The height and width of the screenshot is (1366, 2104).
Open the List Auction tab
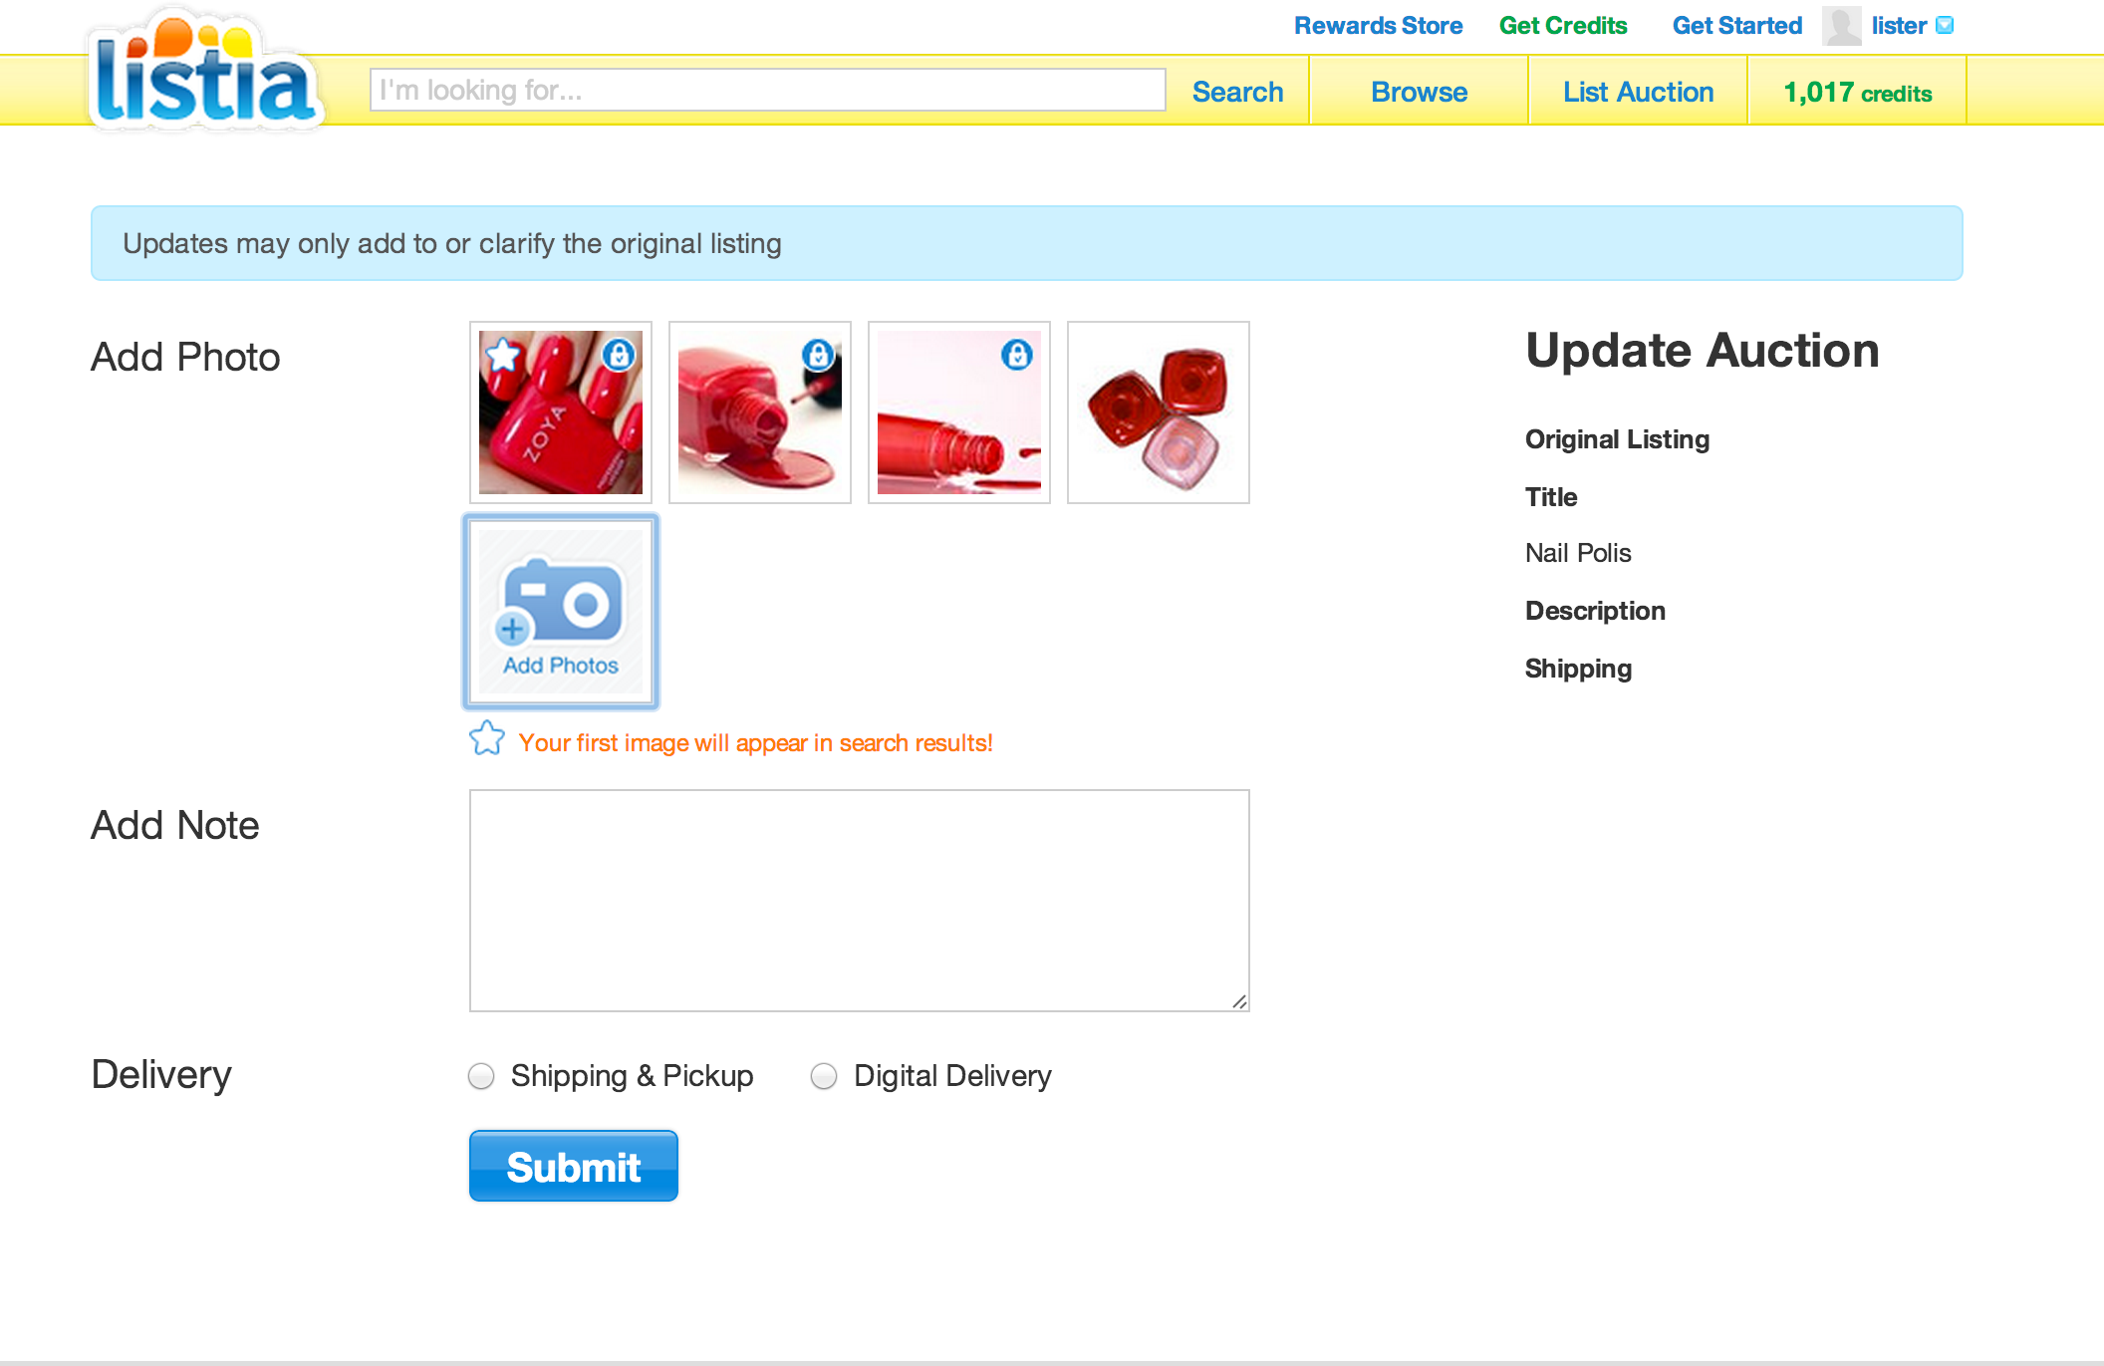[x=1638, y=92]
